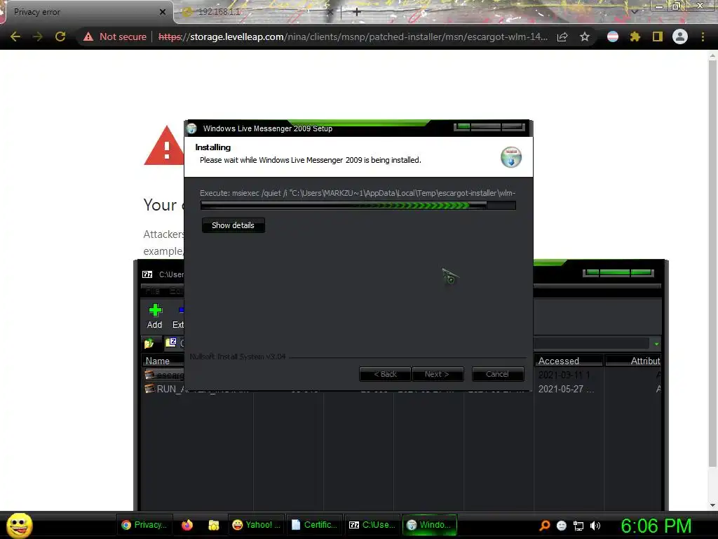Click the Messenger setup title bar icon
Image resolution: width=718 pixels, height=539 pixels.
click(192, 128)
